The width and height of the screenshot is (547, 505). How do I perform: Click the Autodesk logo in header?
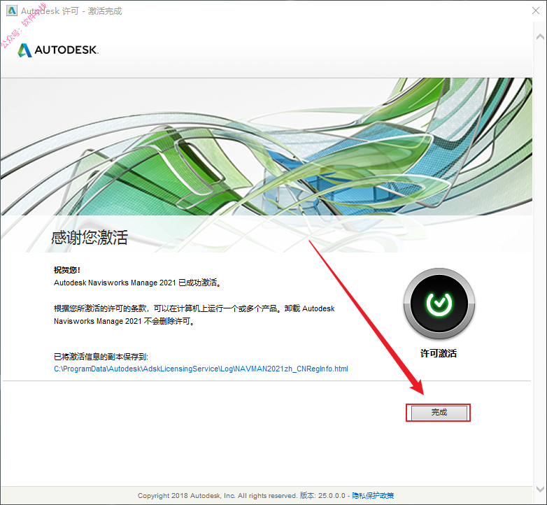pos(58,50)
